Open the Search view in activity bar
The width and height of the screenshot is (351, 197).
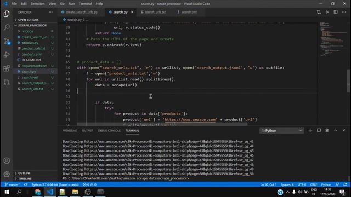coord(7,27)
